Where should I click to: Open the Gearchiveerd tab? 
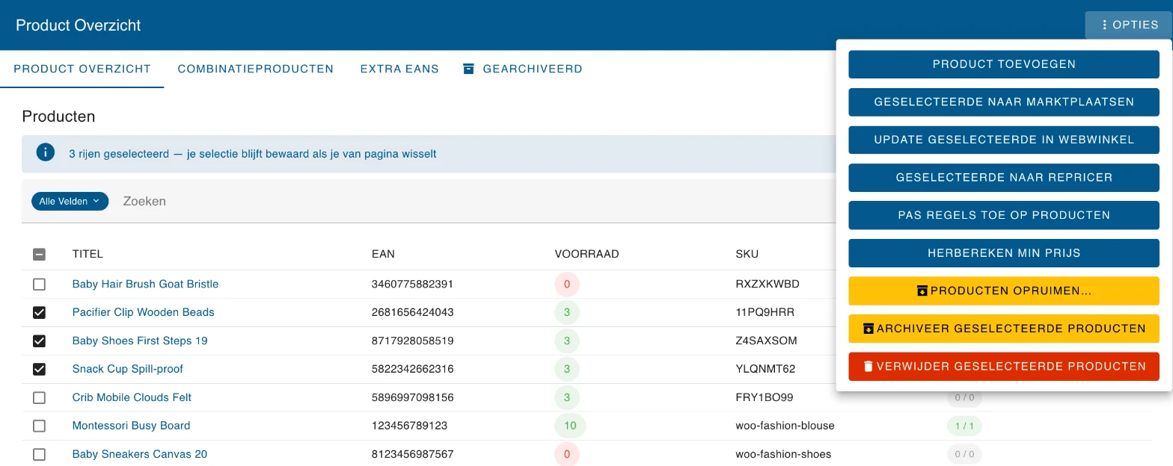[523, 69]
